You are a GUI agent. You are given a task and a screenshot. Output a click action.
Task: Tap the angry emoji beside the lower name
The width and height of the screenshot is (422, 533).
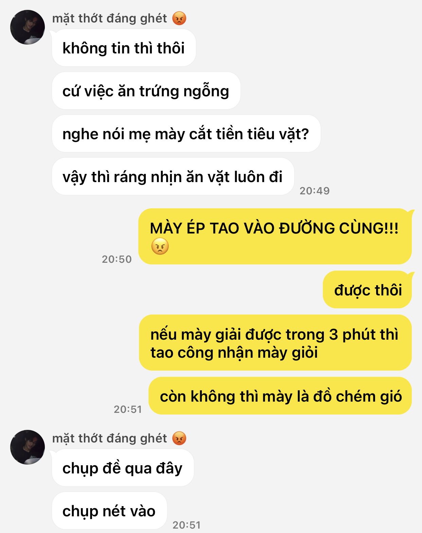click(179, 438)
